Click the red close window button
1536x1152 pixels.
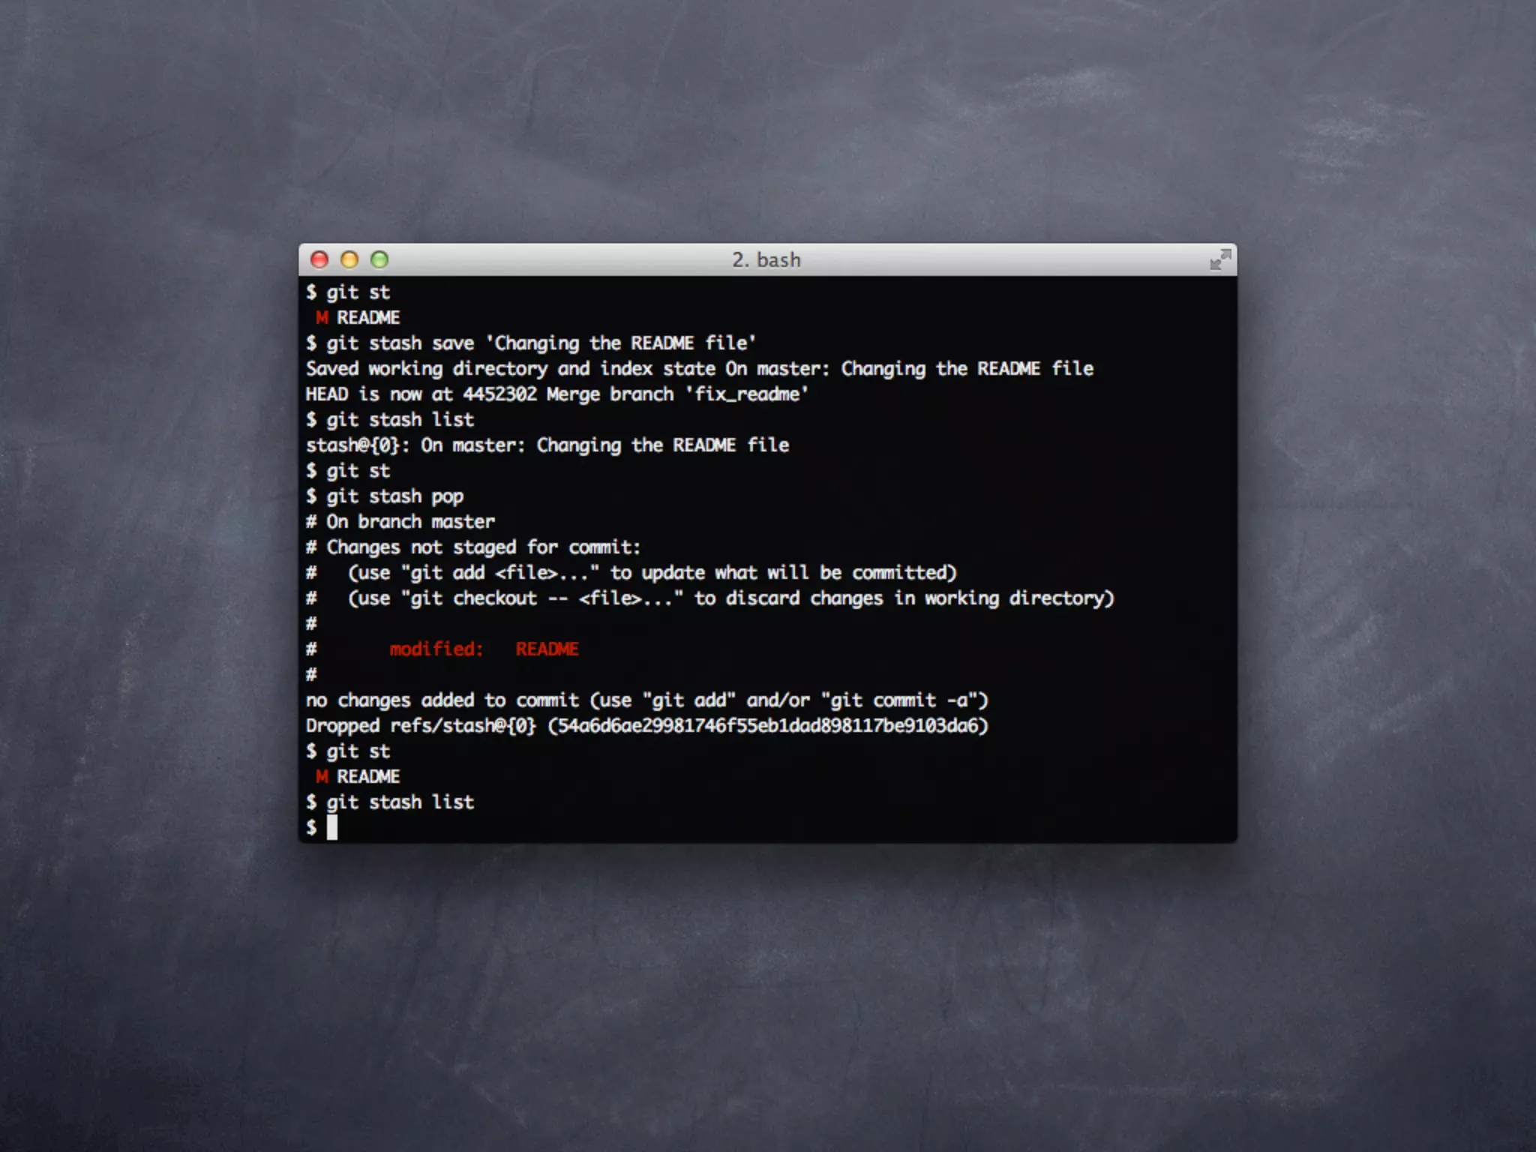319,259
